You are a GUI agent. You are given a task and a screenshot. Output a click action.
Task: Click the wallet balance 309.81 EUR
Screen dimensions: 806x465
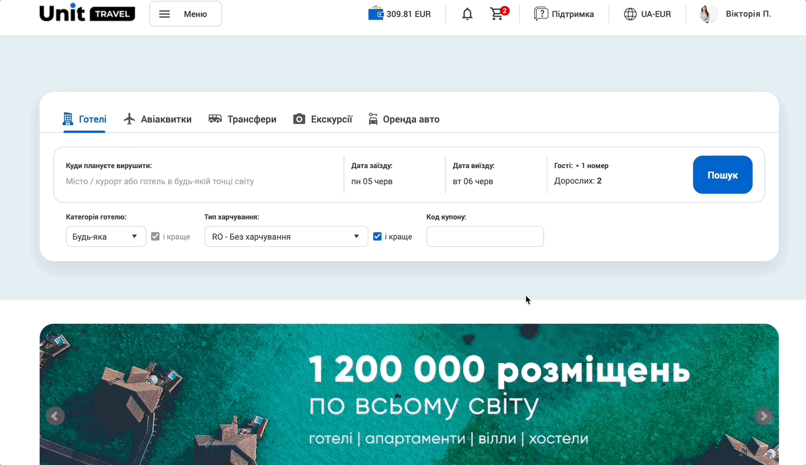click(399, 14)
